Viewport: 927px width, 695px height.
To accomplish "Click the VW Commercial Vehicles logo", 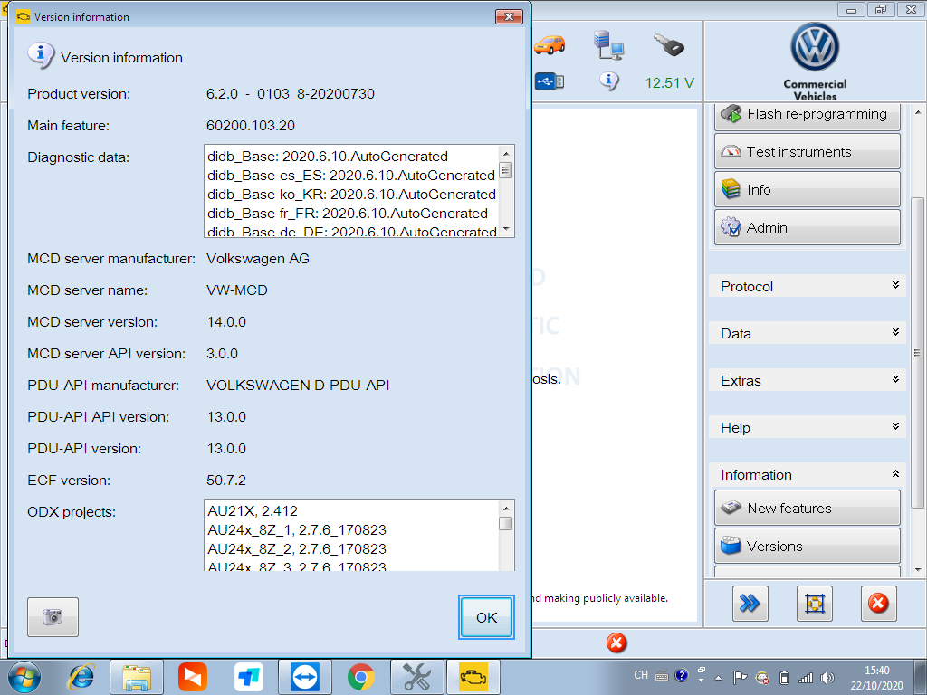I will [x=815, y=62].
